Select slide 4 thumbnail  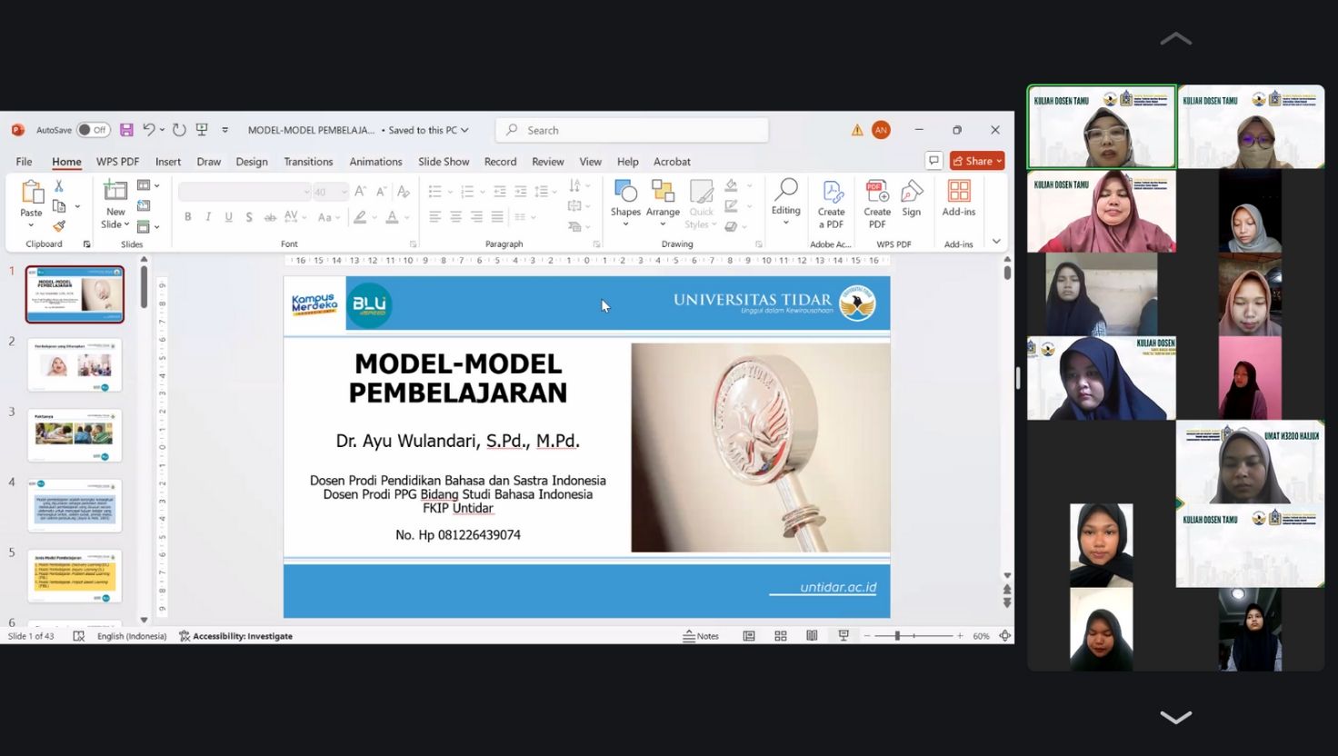coord(75,506)
